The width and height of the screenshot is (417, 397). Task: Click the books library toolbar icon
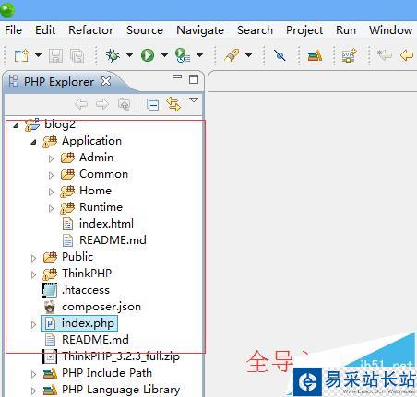[x=315, y=55]
